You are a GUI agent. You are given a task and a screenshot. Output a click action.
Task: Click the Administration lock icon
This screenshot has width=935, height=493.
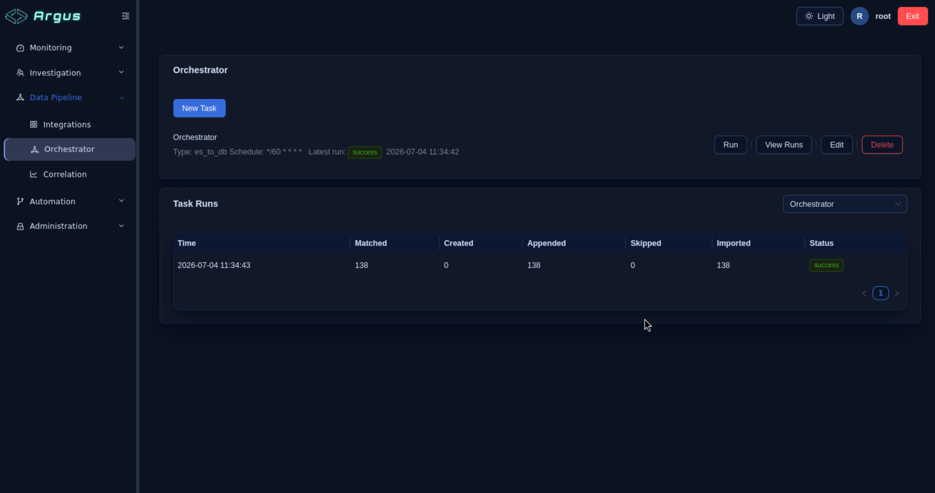click(x=20, y=226)
